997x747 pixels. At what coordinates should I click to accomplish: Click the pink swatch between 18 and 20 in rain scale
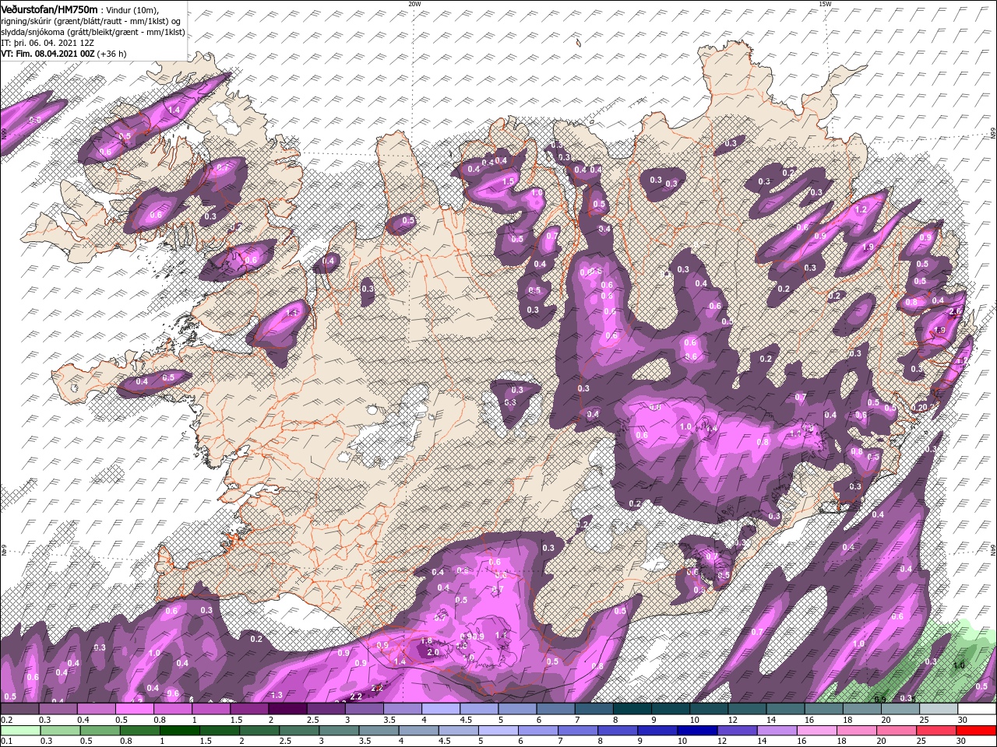coord(857,731)
